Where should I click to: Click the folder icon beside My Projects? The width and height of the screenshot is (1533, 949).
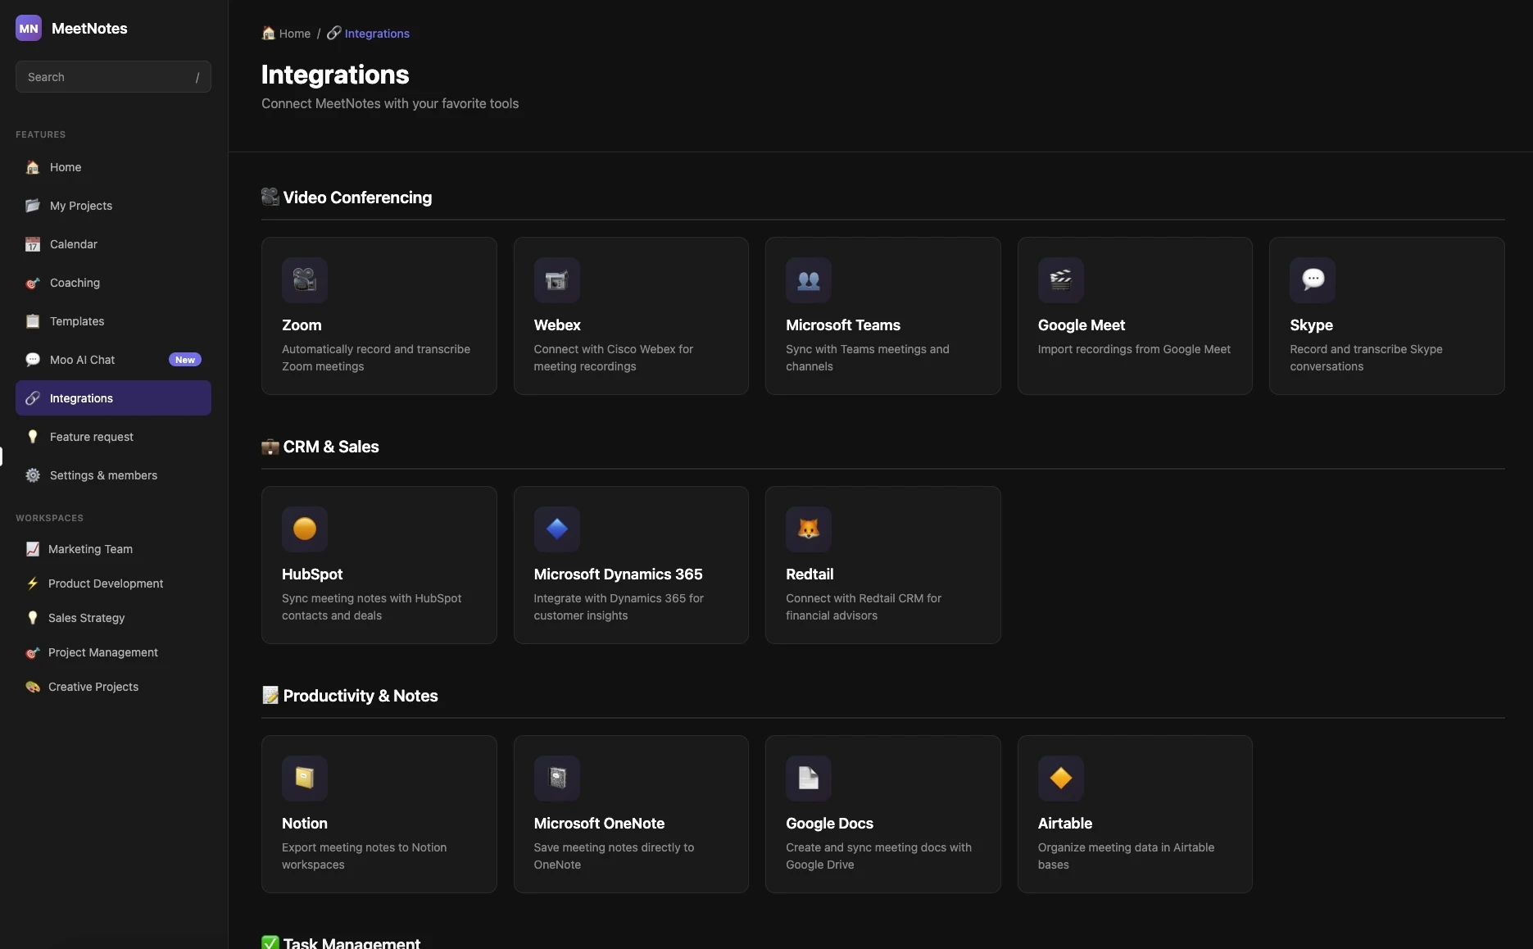point(33,206)
